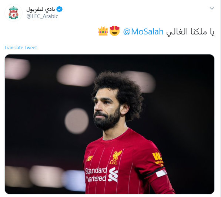Open the attached tweet photo
Image resolution: width=221 pixels, height=197 pixels.
pyautogui.click(x=110, y=124)
